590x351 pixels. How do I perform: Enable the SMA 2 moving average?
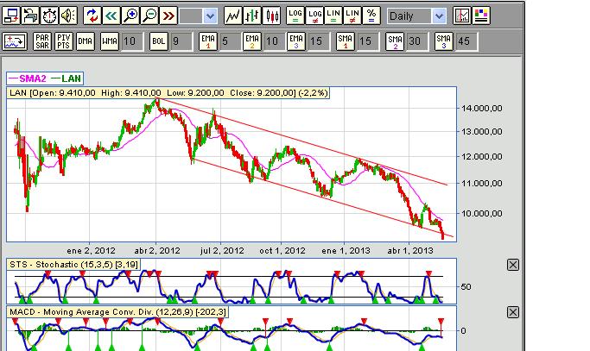click(x=395, y=41)
